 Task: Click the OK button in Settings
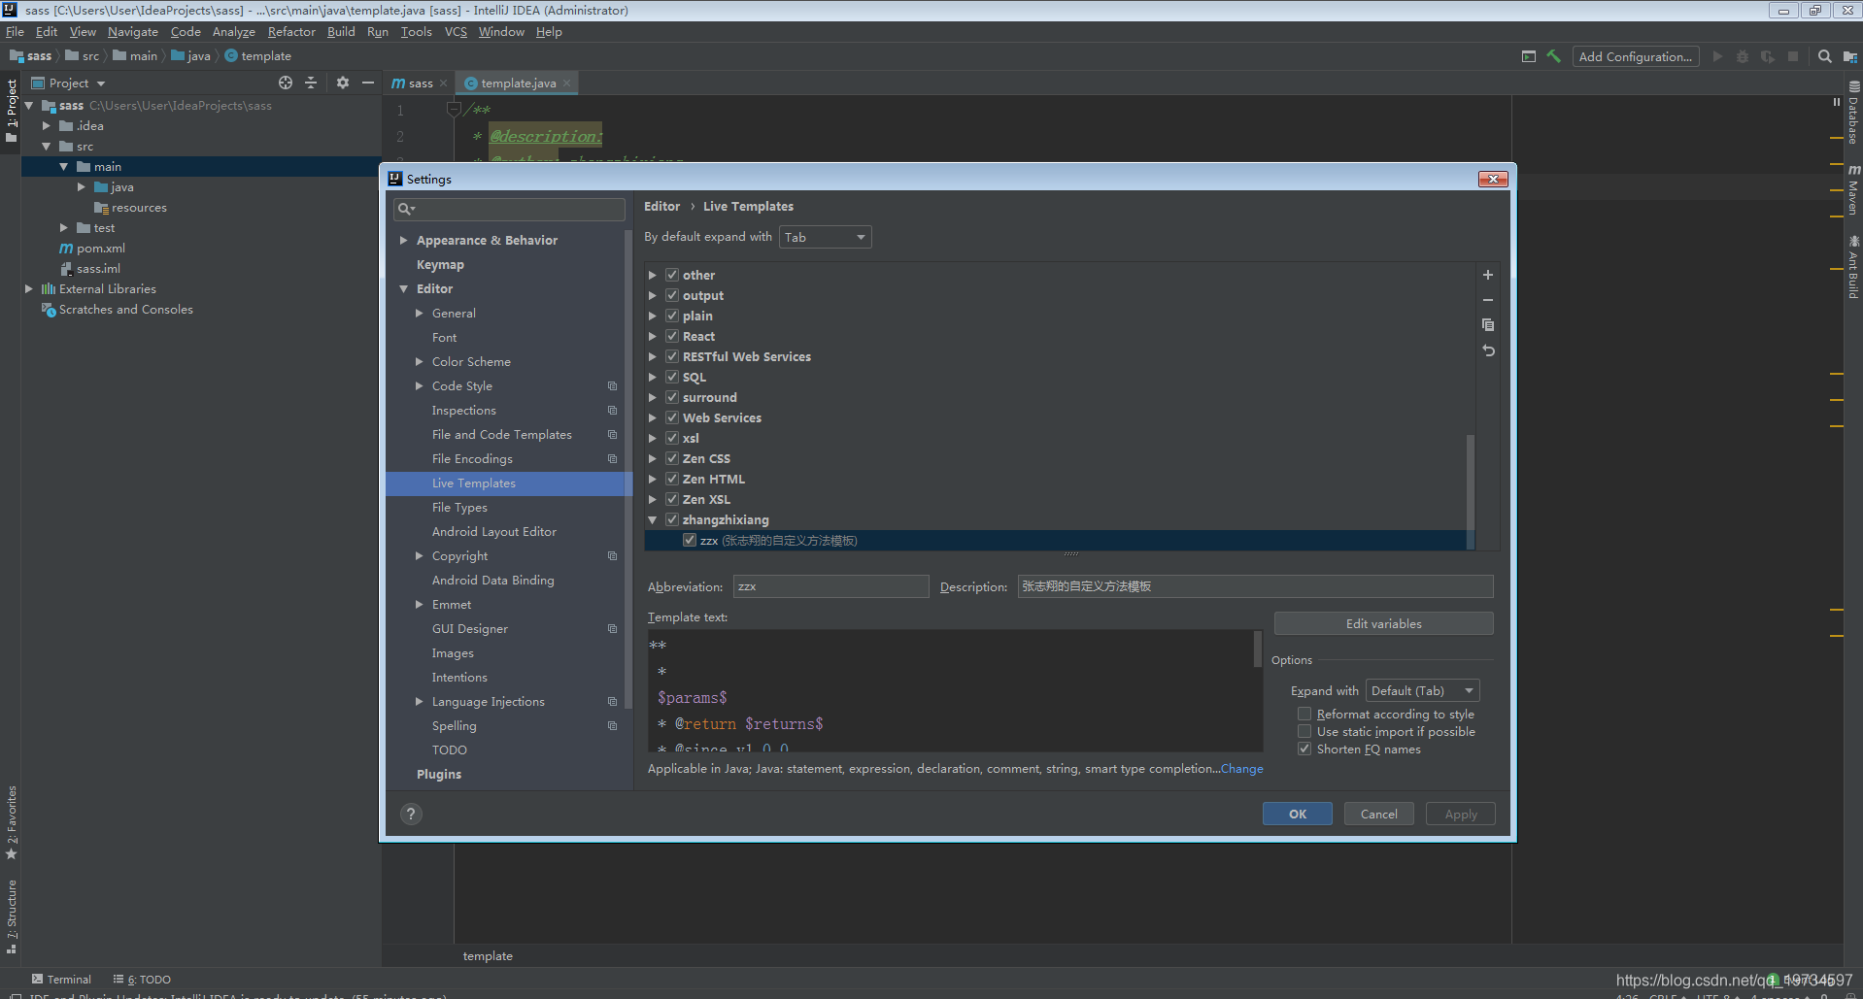click(x=1297, y=814)
